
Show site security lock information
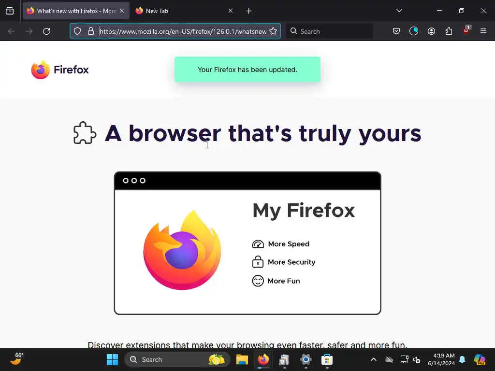91,31
